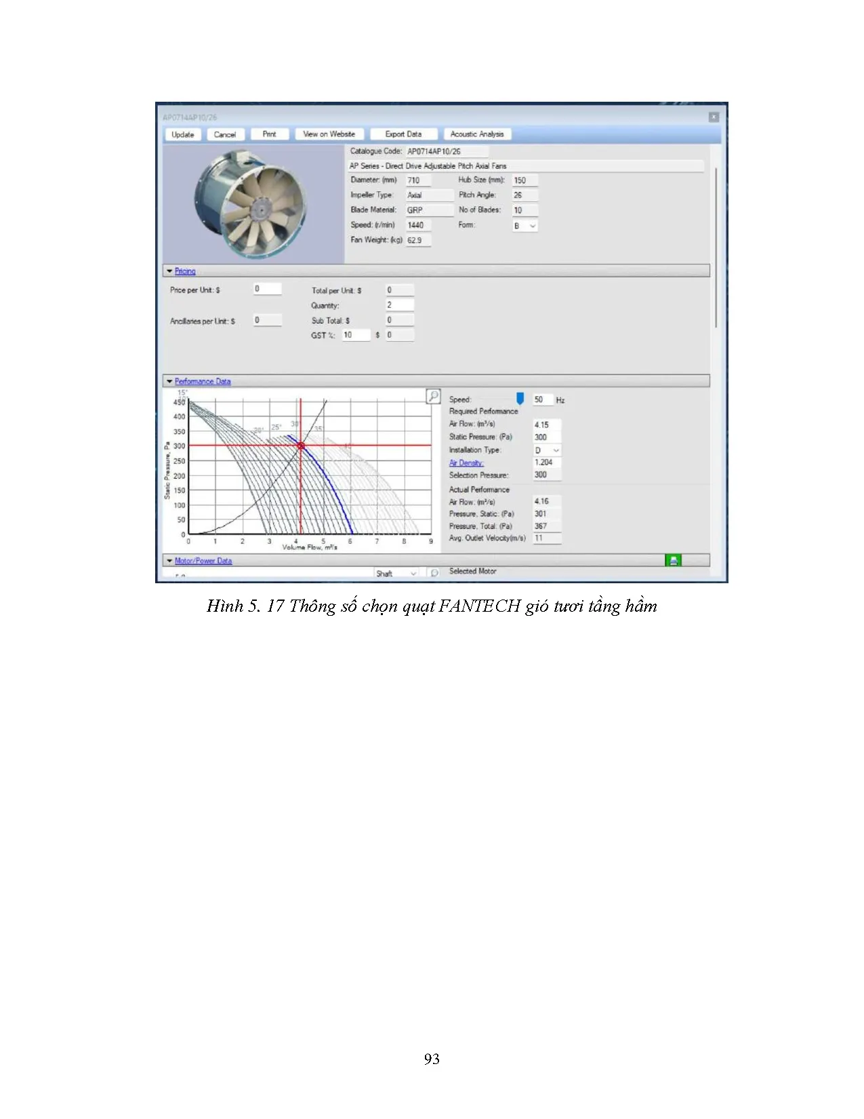Click the Air Density link
This screenshot has width=864, height=1119.
(466, 463)
